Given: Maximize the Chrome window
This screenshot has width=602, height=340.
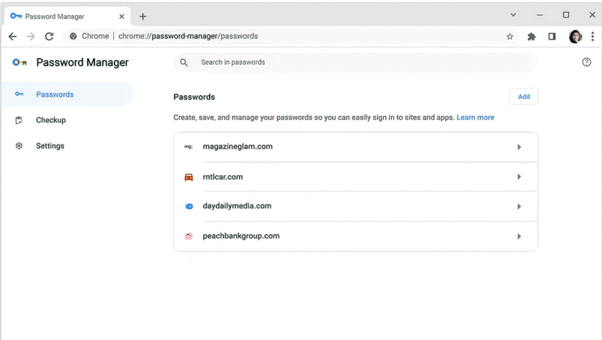Looking at the screenshot, I should pyautogui.click(x=566, y=15).
